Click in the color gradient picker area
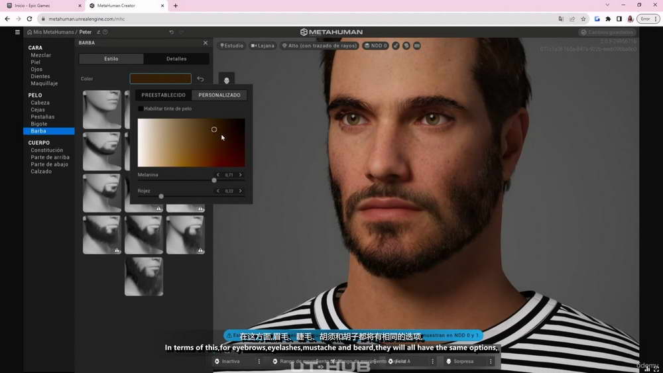The height and width of the screenshot is (373, 663). click(191, 143)
